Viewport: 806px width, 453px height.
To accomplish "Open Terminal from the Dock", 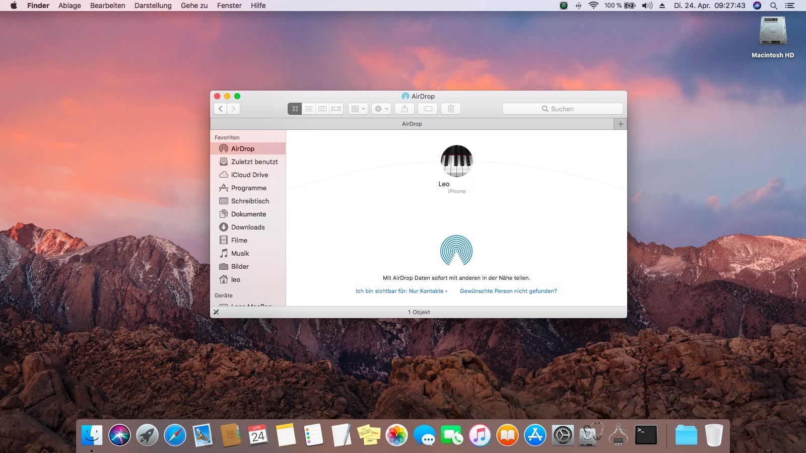I will pos(646,435).
